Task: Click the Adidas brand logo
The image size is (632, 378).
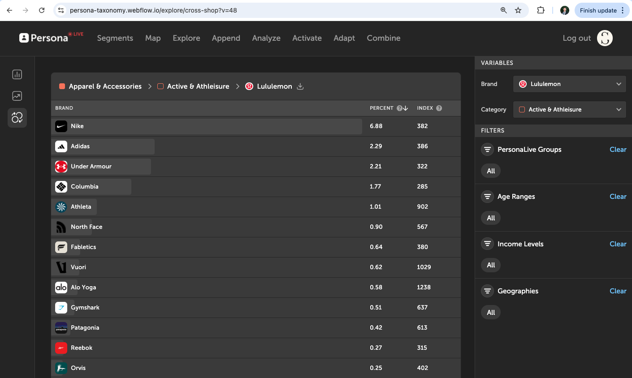Action: coord(61,146)
